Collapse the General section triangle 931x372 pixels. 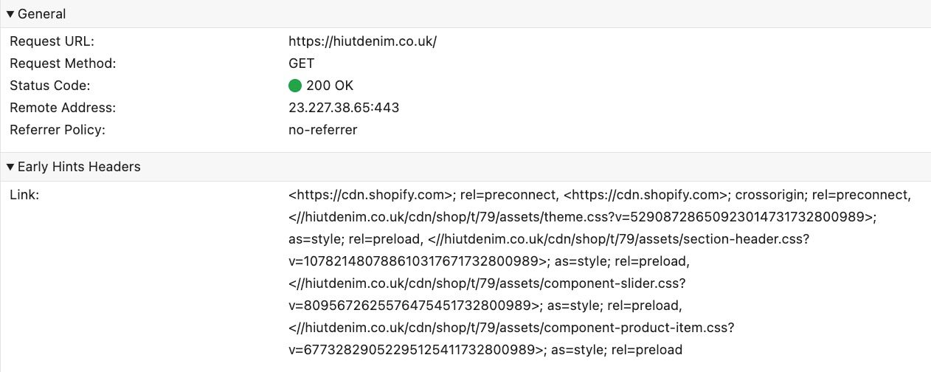(x=10, y=14)
